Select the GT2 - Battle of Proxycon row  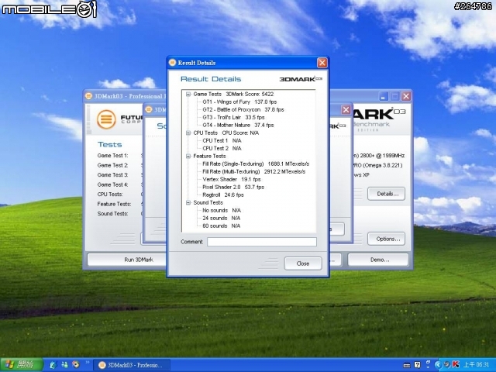click(x=243, y=109)
